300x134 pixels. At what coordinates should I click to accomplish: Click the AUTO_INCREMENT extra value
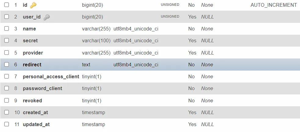click(x=273, y=5)
